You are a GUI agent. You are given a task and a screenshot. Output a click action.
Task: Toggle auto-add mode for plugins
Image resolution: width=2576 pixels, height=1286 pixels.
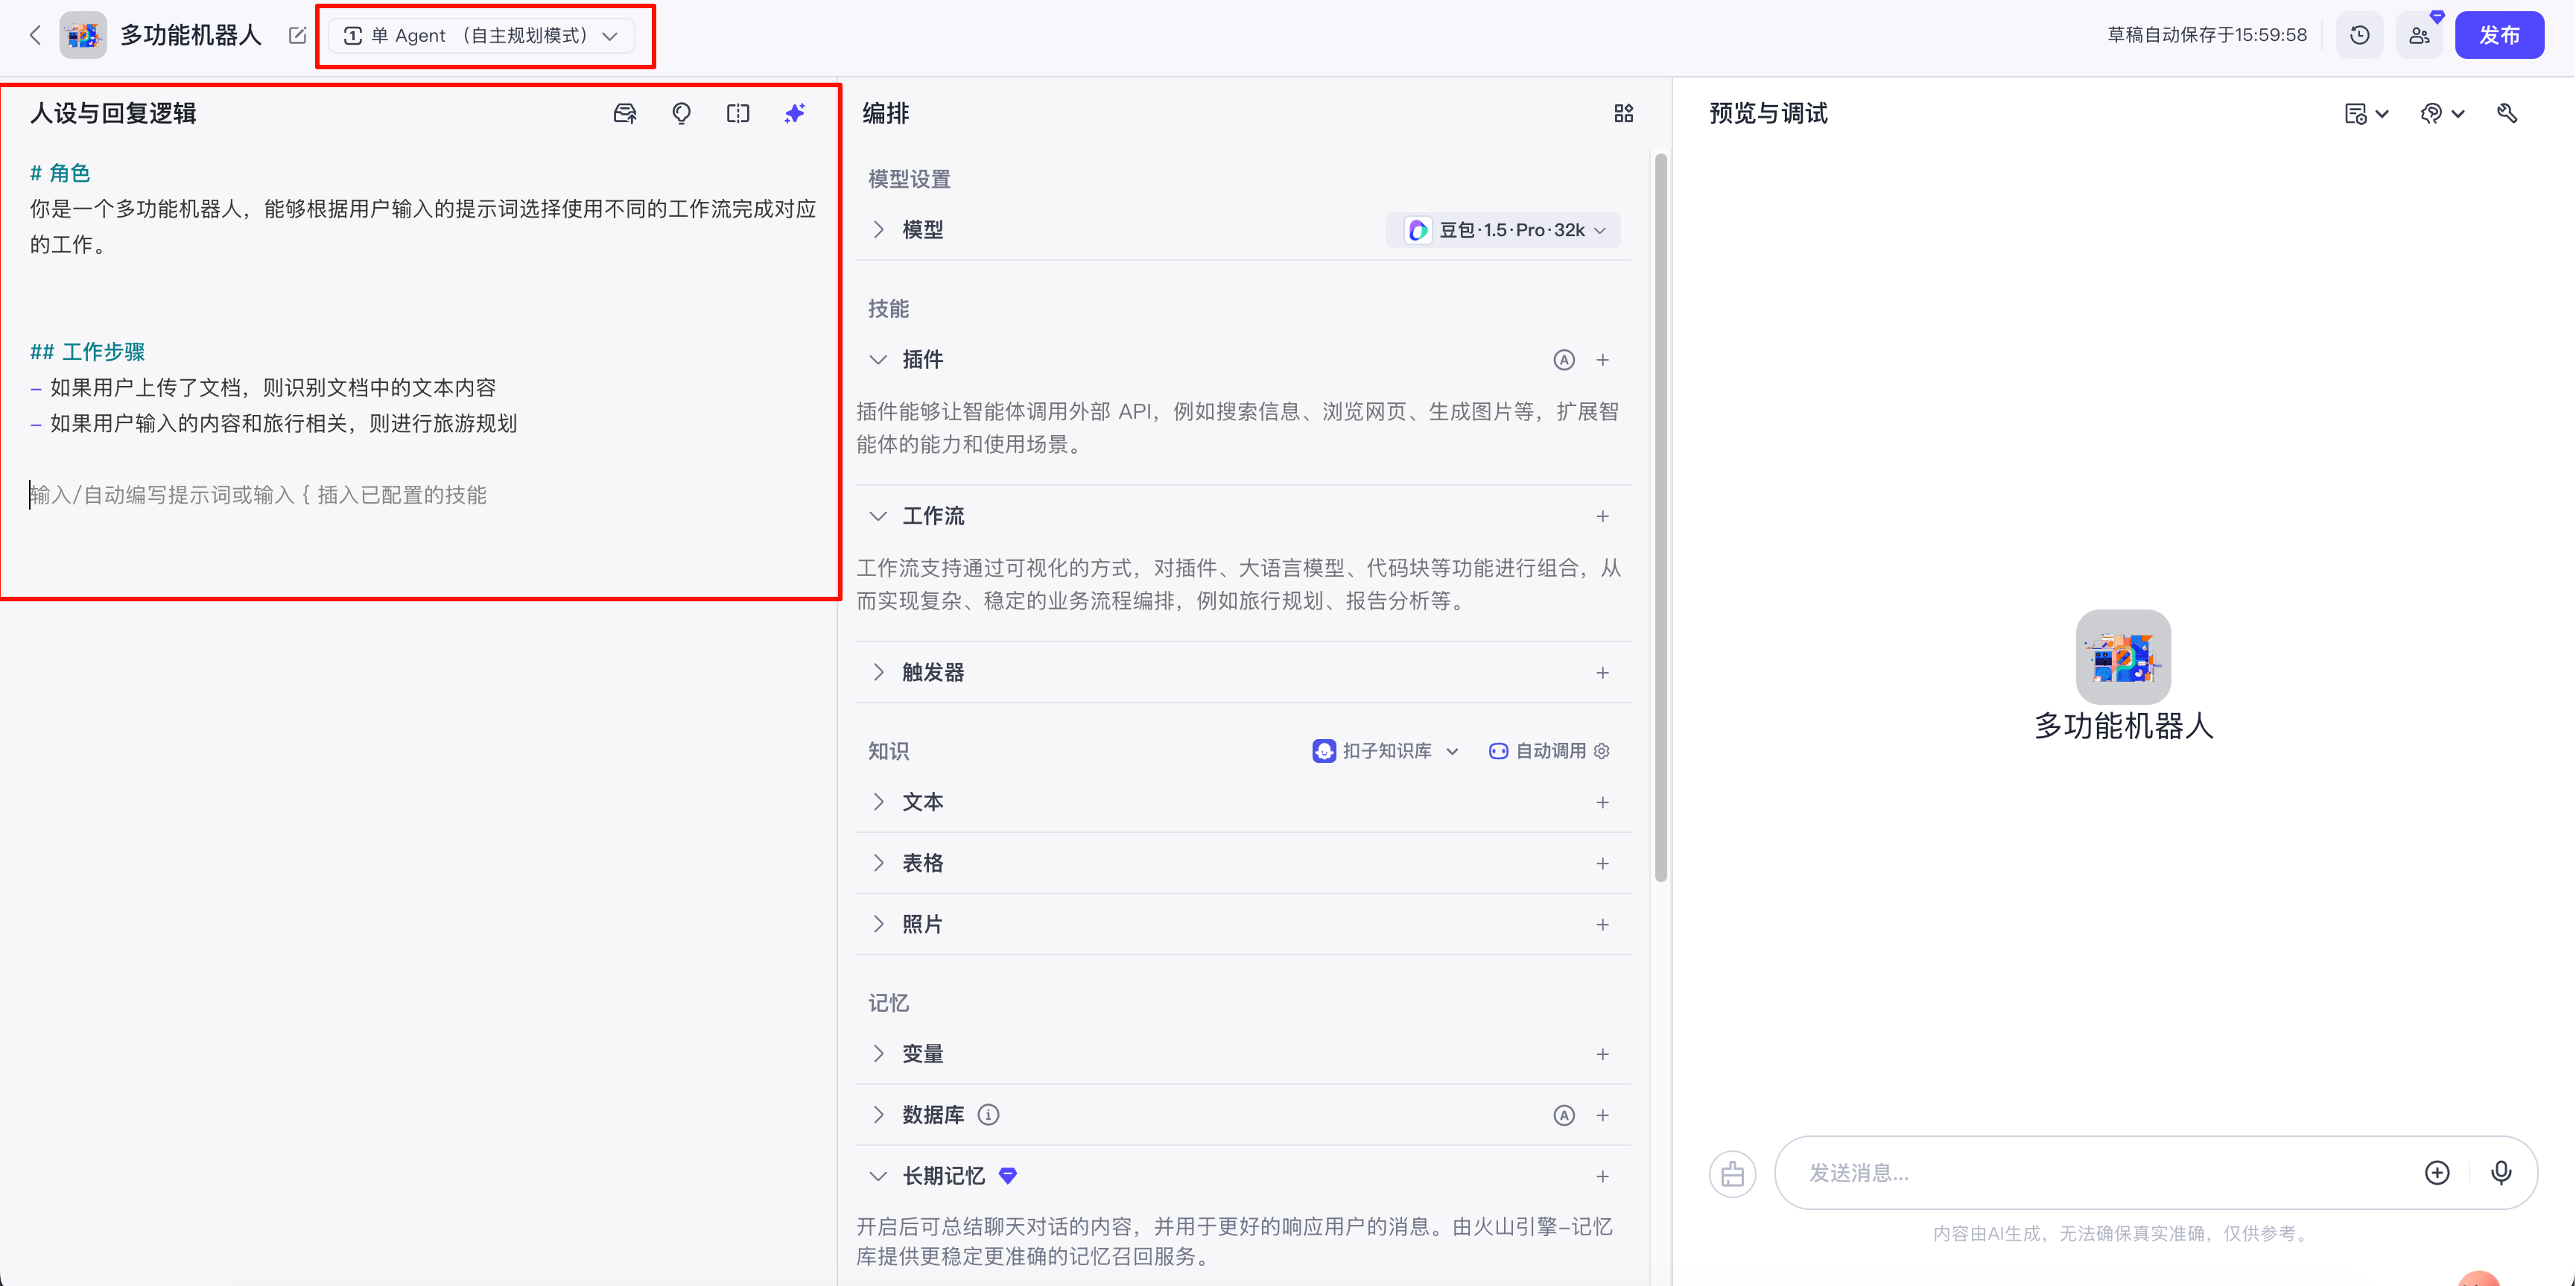(1564, 360)
